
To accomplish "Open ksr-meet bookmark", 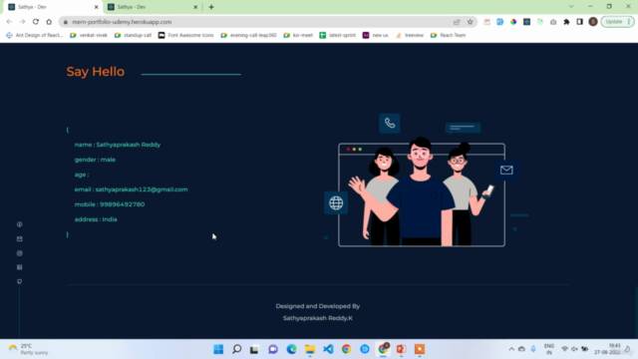I will (x=298, y=36).
